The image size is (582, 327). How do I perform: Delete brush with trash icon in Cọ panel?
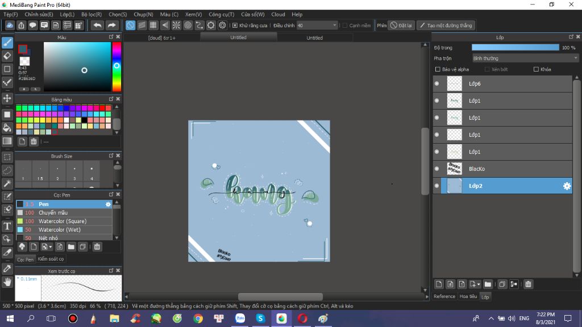tap(97, 247)
